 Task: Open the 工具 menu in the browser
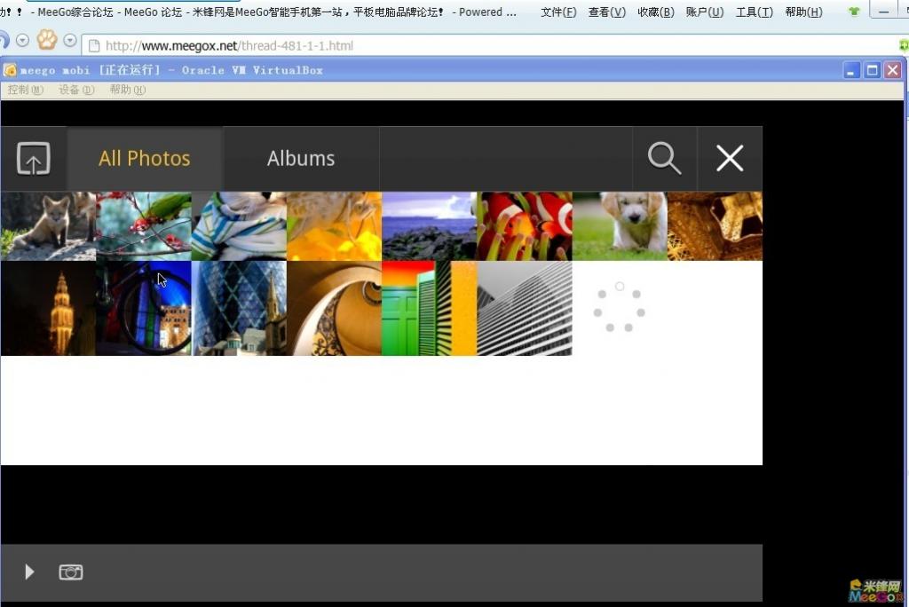pyautogui.click(x=754, y=12)
